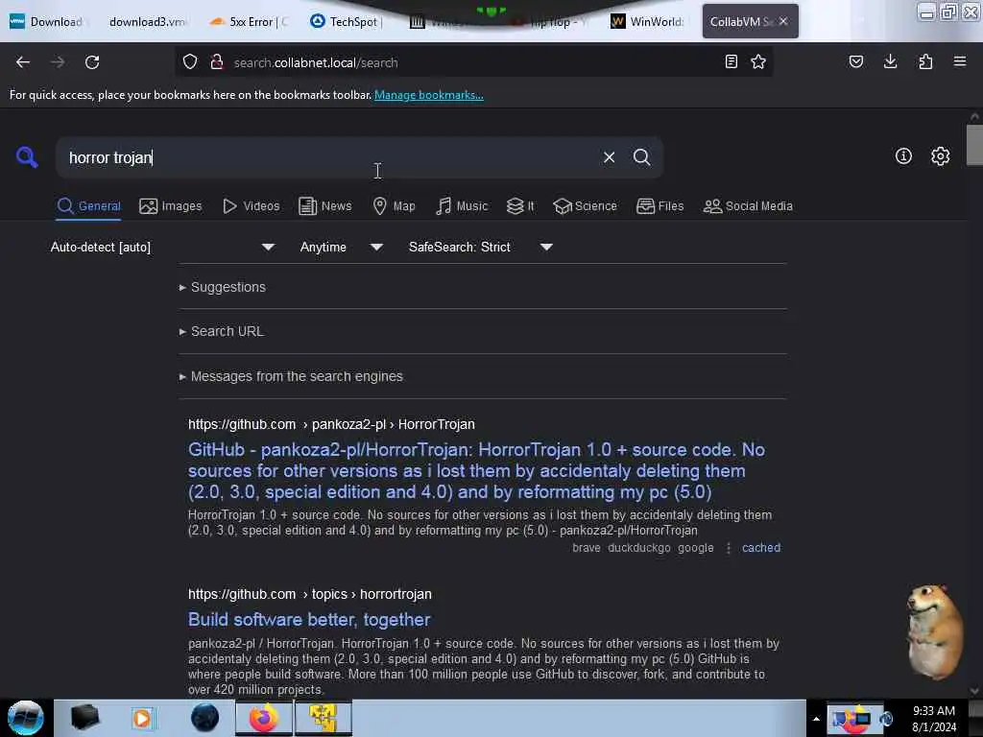Open search preferences gear icon

pyautogui.click(x=941, y=156)
